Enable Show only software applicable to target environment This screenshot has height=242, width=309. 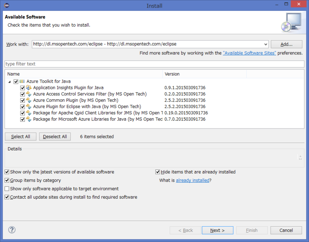[7, 189]
